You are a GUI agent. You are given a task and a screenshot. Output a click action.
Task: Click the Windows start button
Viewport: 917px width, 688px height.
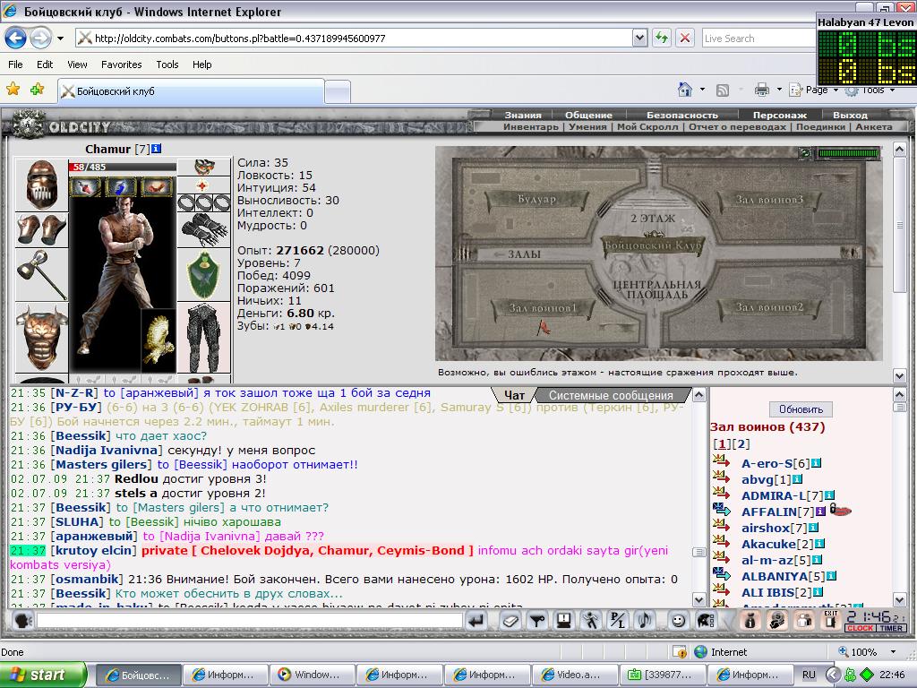pos(43,675)
